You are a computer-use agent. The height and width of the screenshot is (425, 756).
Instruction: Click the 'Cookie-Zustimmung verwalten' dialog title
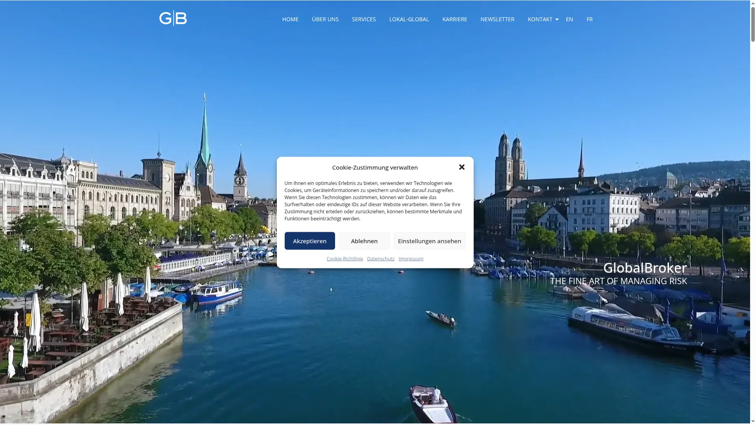coord(375,167)
